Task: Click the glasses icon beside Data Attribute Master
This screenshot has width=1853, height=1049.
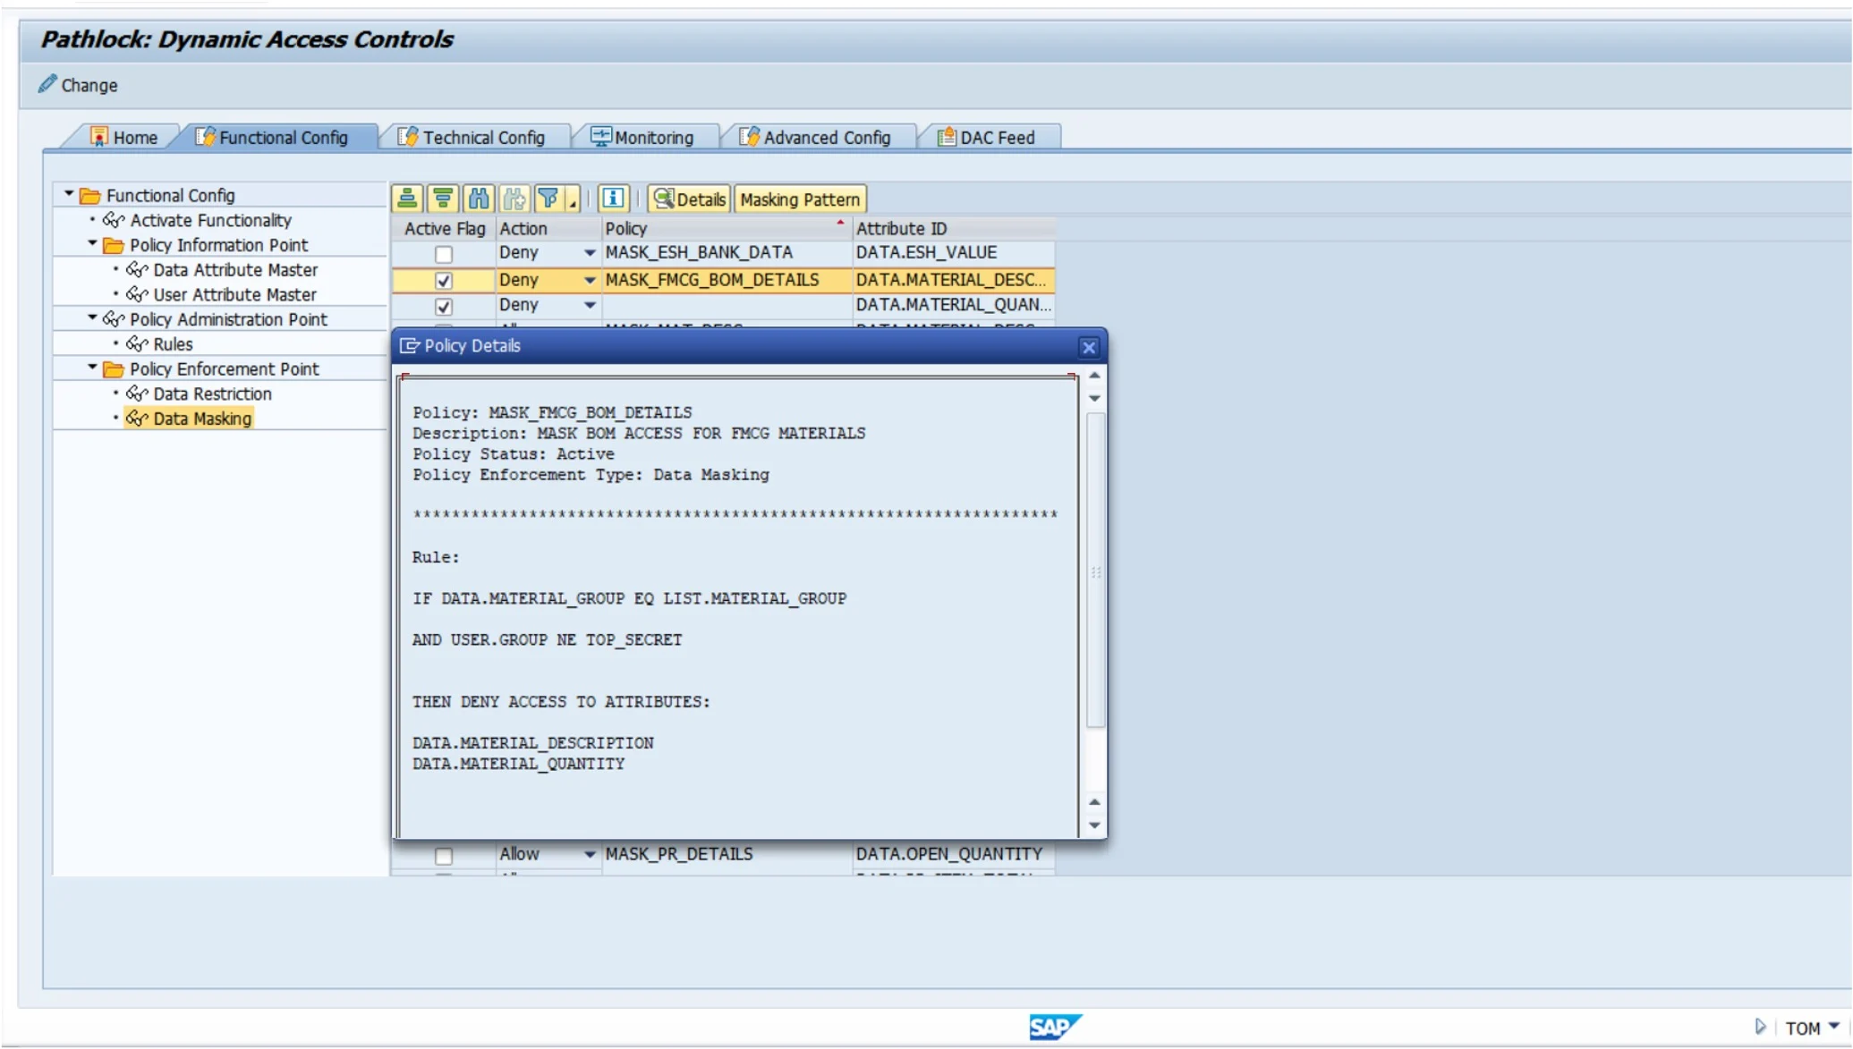Action: 137,269
